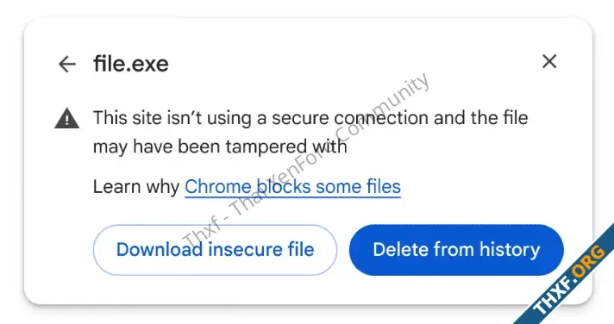Click the word 'Chrome' in the help link
This screenshot has width=614, height=324.
point(217,187)
